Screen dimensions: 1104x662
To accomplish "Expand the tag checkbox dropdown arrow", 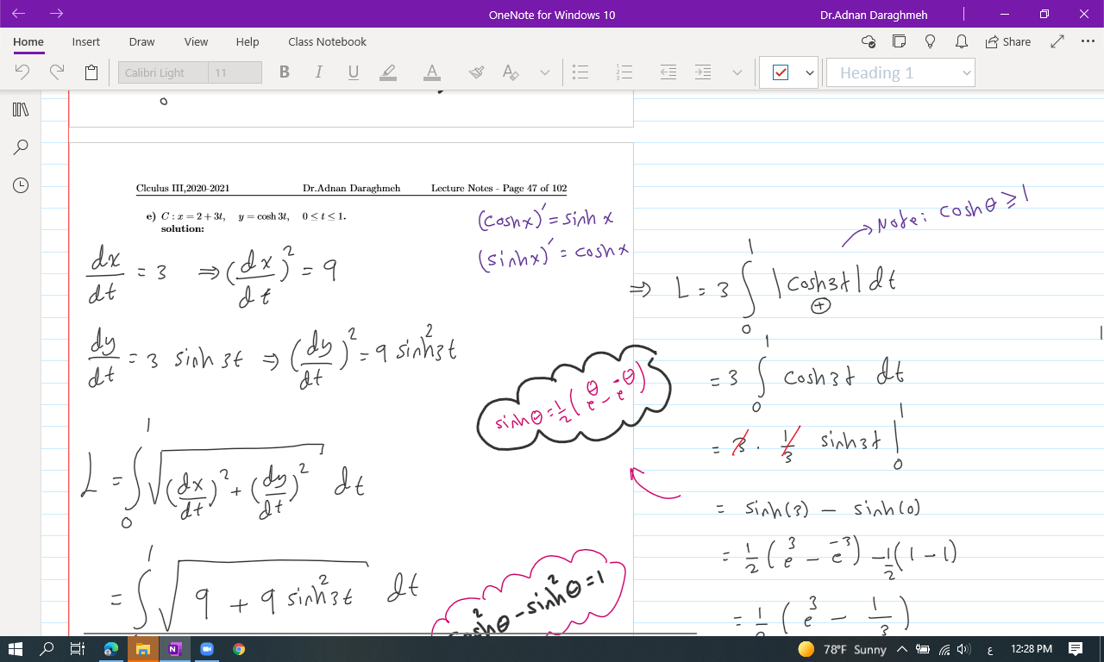I will (810, 73).
